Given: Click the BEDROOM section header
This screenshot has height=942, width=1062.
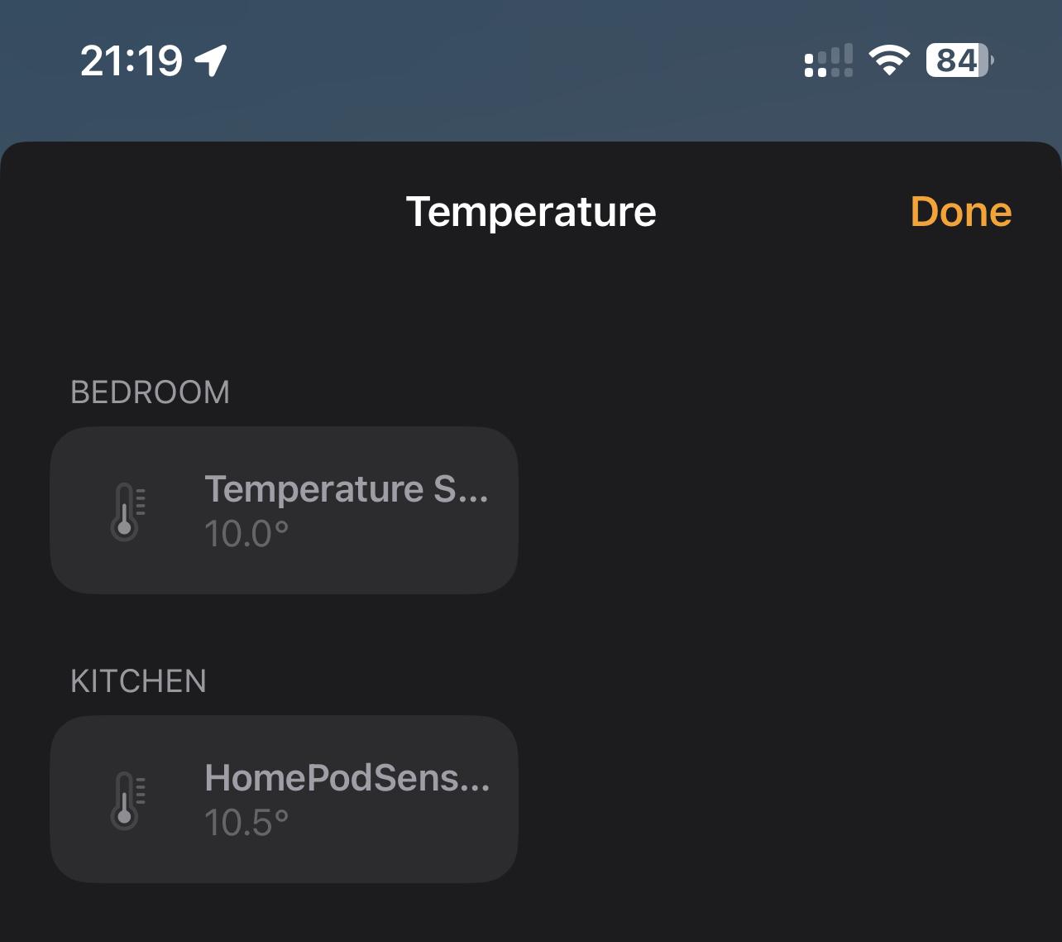Looking at the screenshot, I should pyautogui.click(x=150, y=392).
